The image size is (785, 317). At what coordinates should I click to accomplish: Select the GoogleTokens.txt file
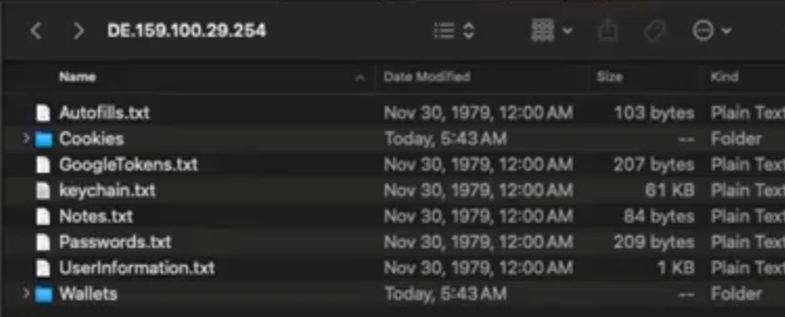tap(128, 165)
